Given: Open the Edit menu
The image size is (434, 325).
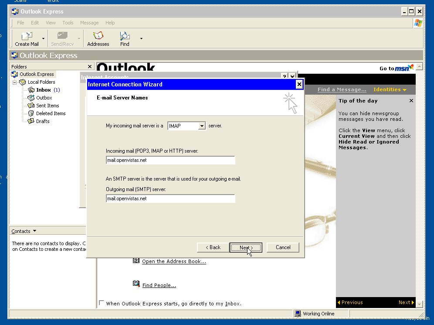Looking at the screenshot, I should (x=35, y=23).
